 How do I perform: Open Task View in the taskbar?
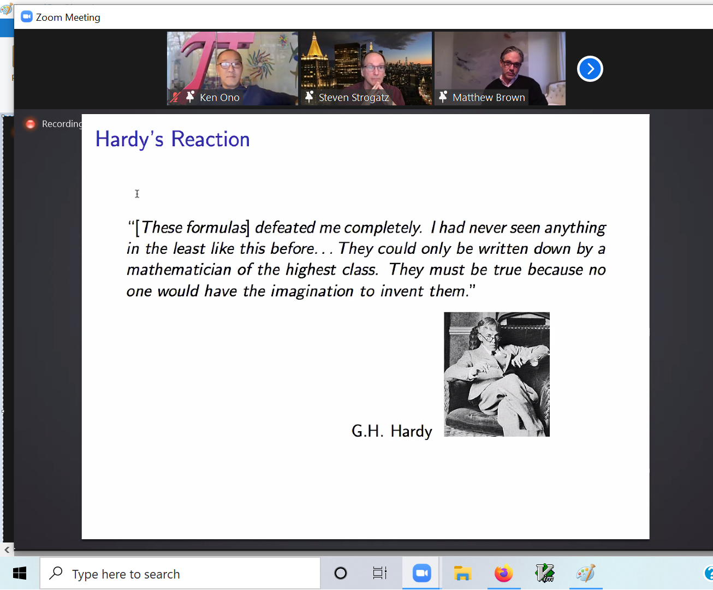point(380,573)
